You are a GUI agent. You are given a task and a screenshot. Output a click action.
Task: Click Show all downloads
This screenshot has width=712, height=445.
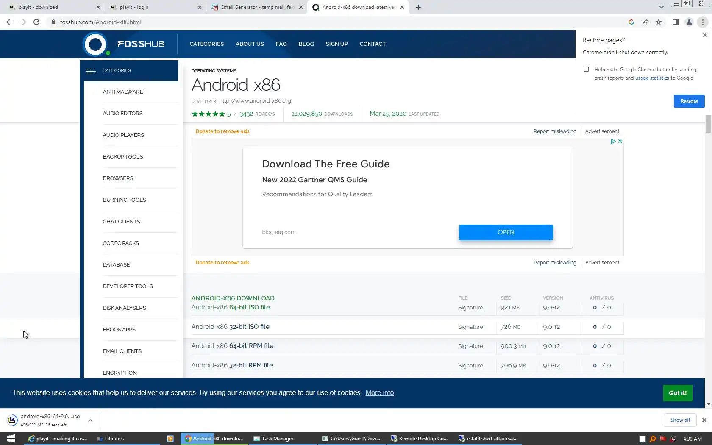coord(680,420)
